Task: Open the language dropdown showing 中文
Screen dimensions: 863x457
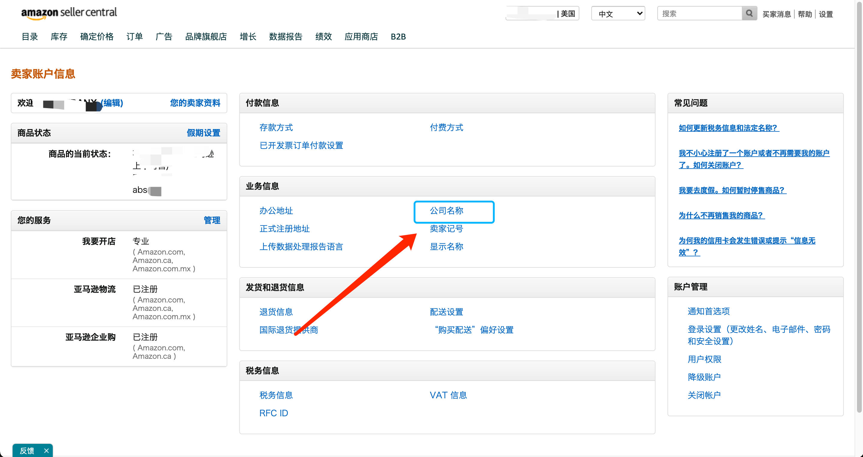Action: point(618,13)
